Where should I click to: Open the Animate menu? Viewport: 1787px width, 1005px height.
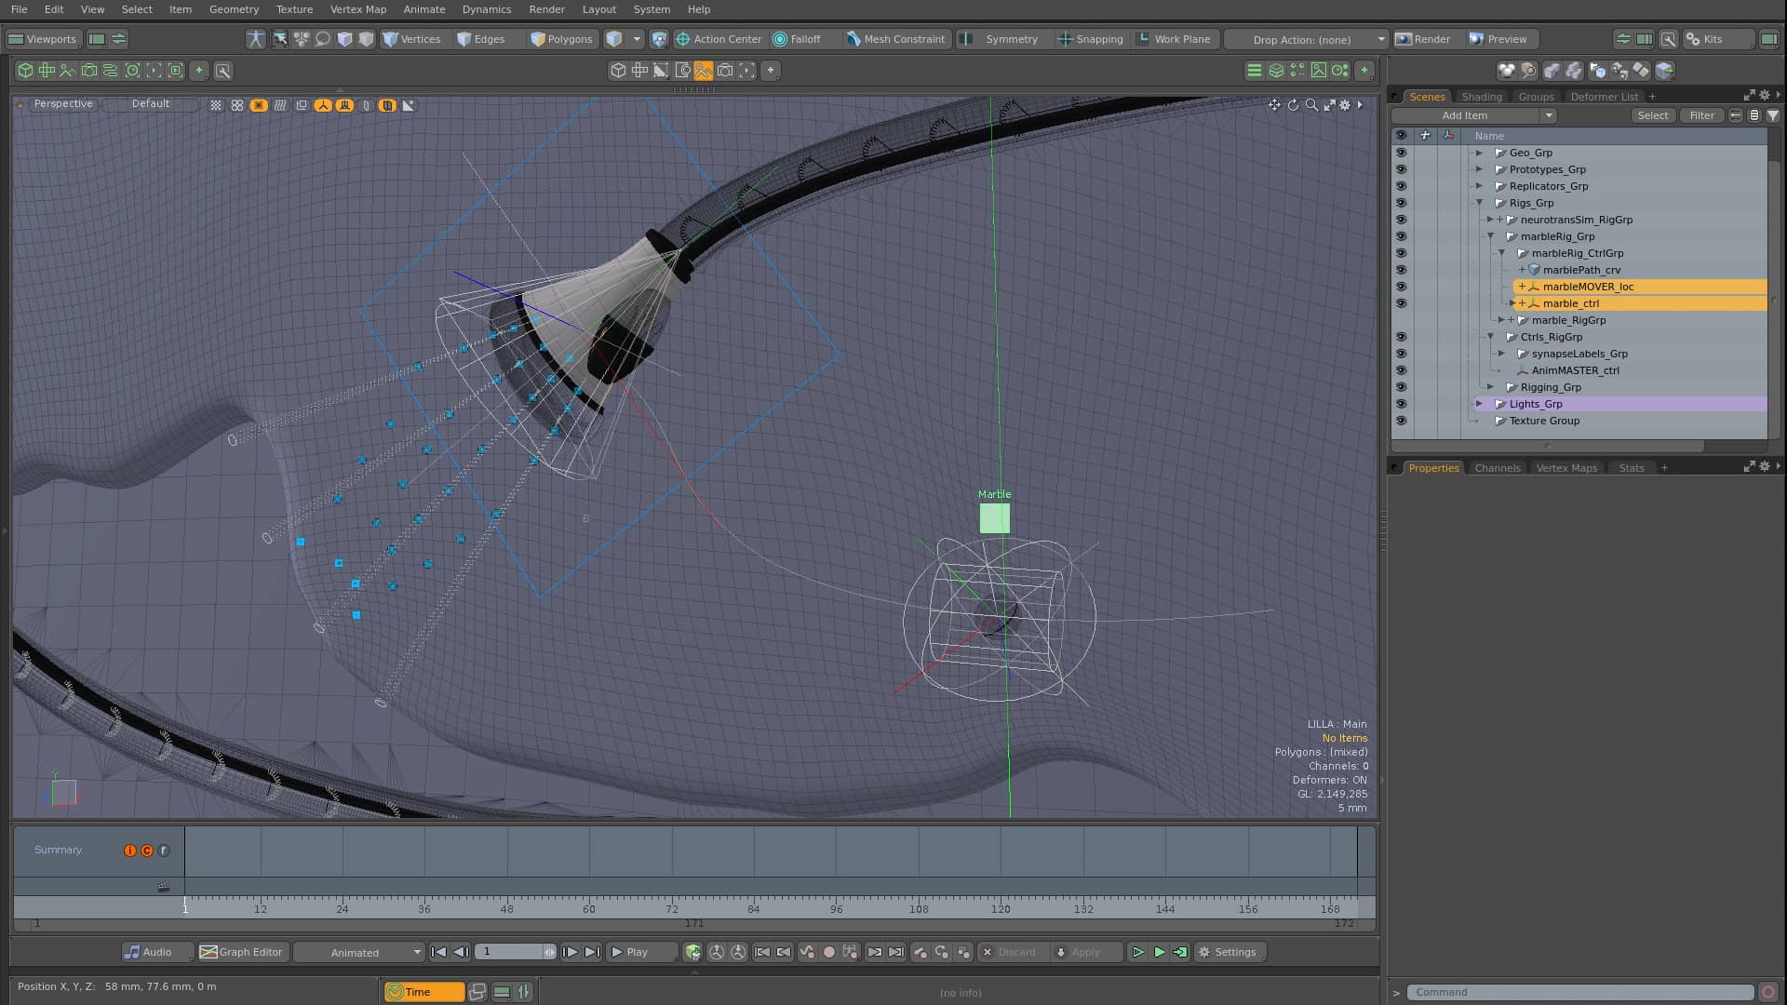pyautogui.click(x=423, y=9)
